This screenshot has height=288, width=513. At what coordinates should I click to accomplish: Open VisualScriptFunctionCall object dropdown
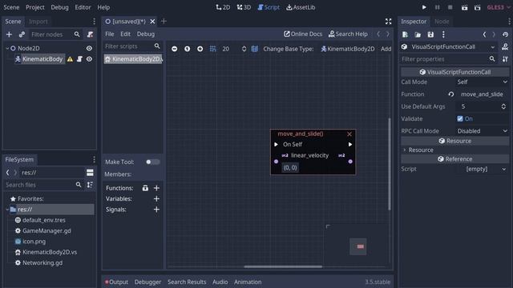[x=449, y=47]
